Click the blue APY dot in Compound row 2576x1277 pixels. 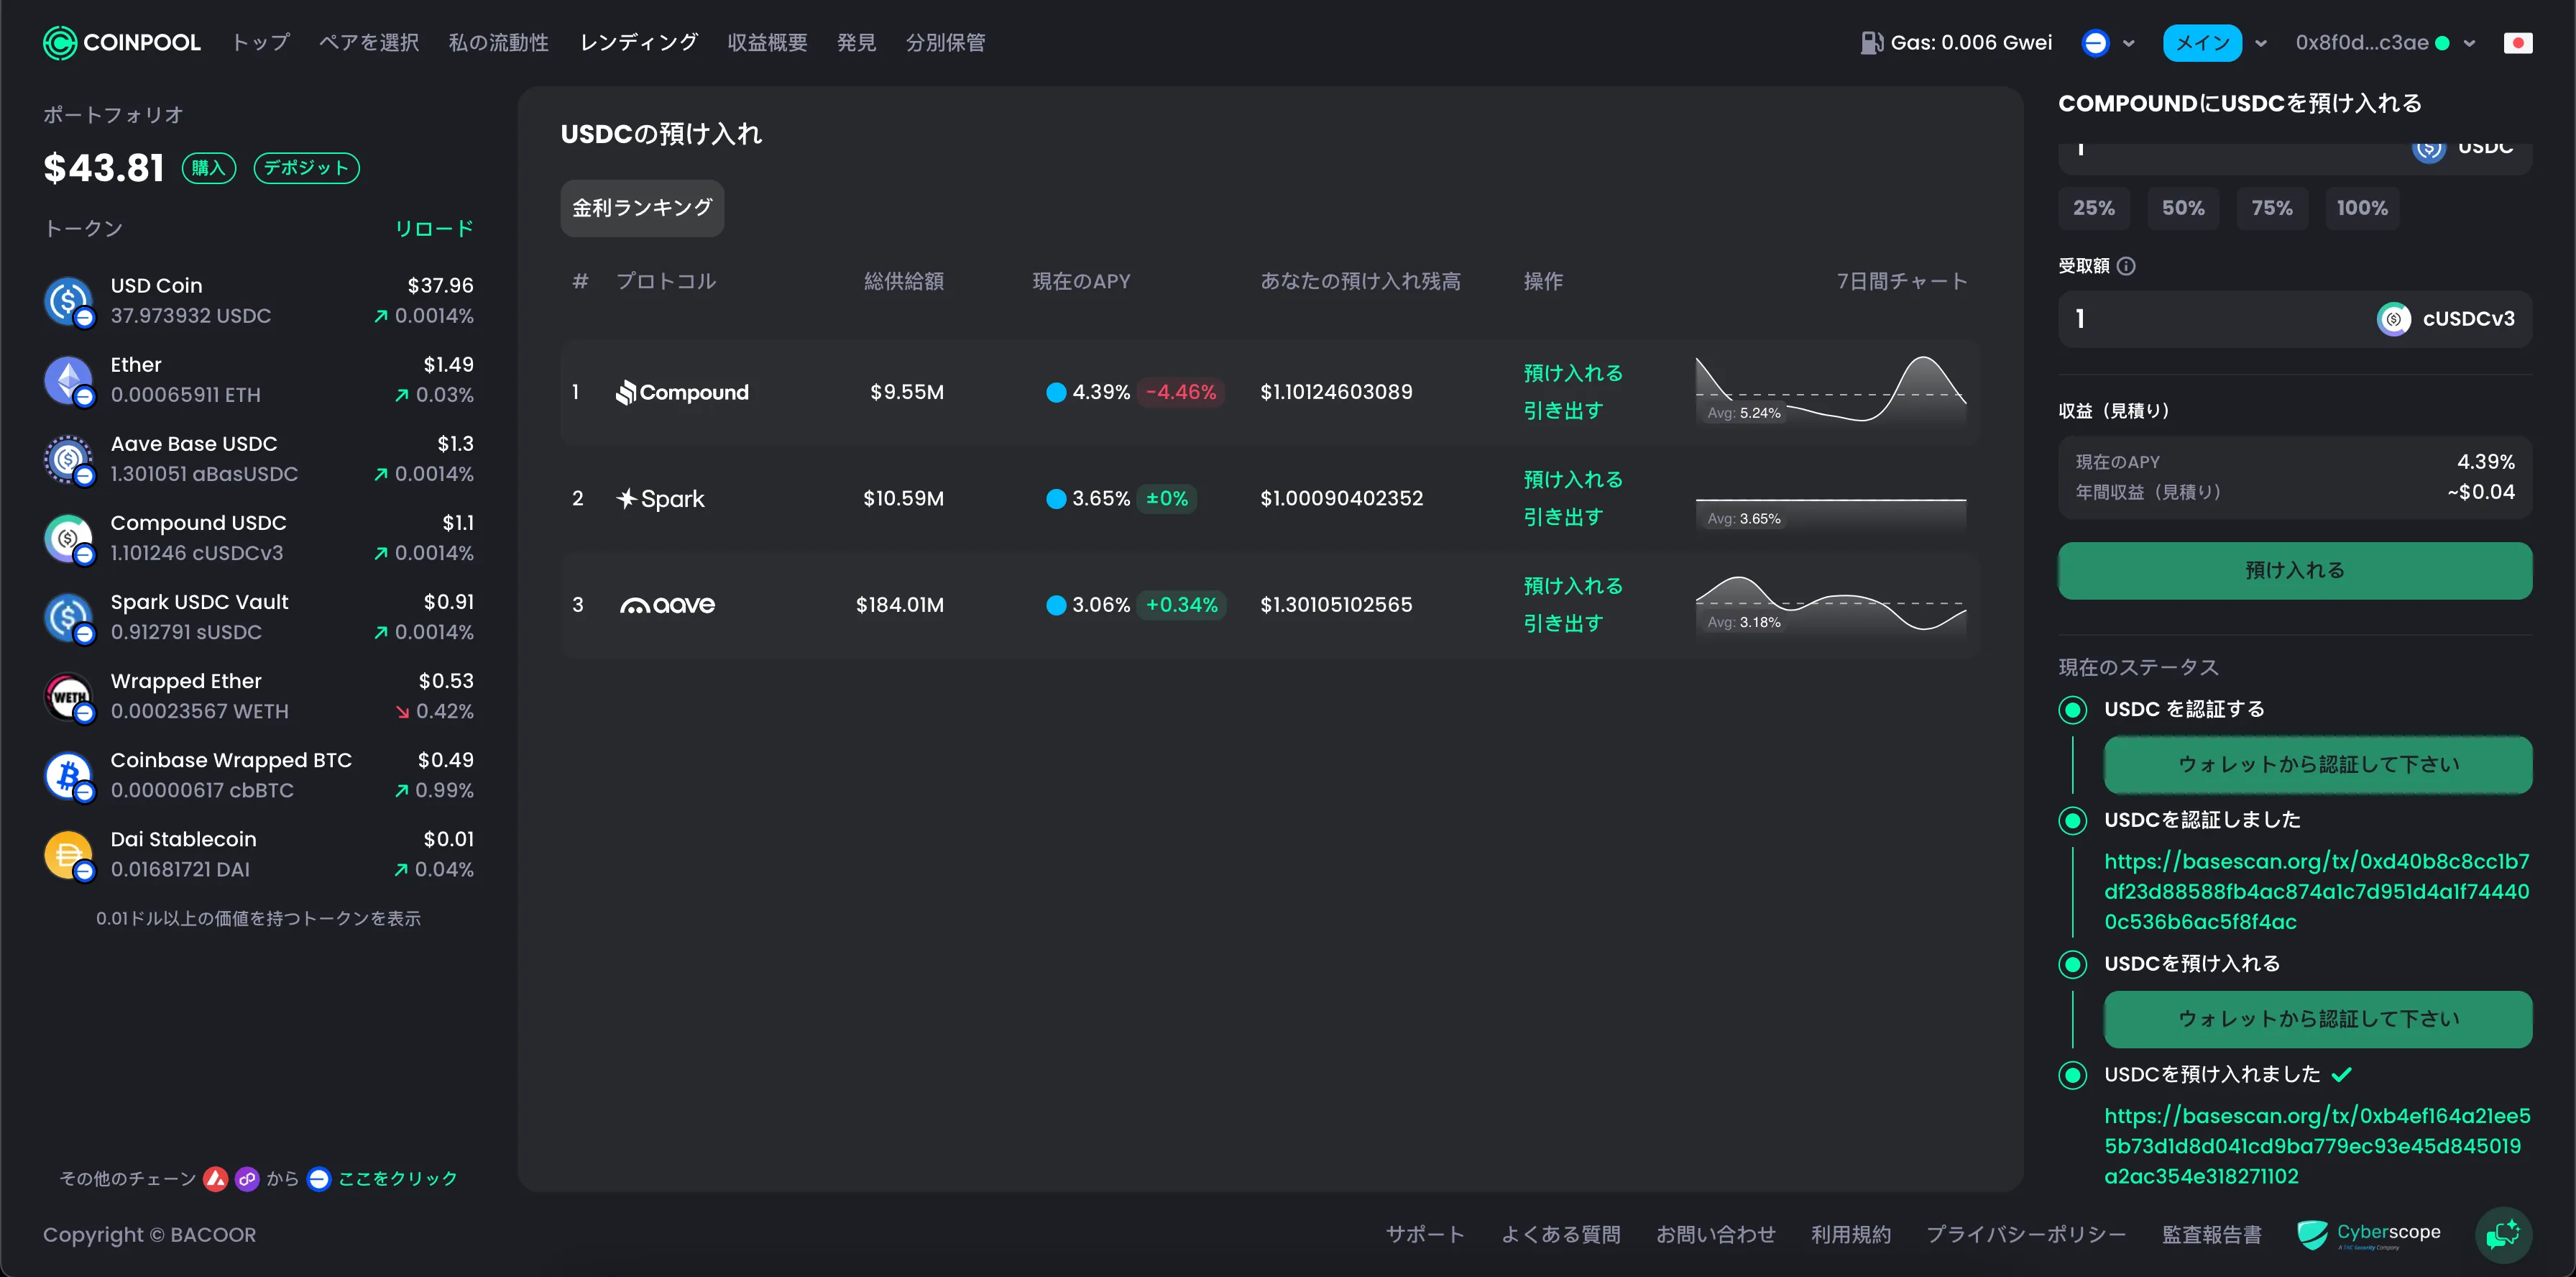click(1056, 392)
